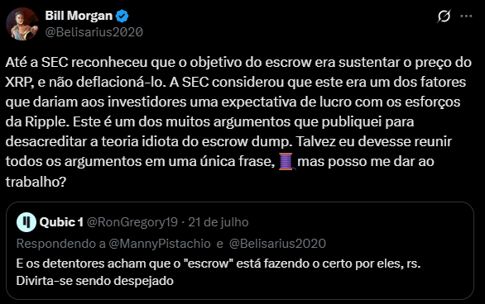
Task: Click the 21 de julho timestamp
Action: pos(218,222)
